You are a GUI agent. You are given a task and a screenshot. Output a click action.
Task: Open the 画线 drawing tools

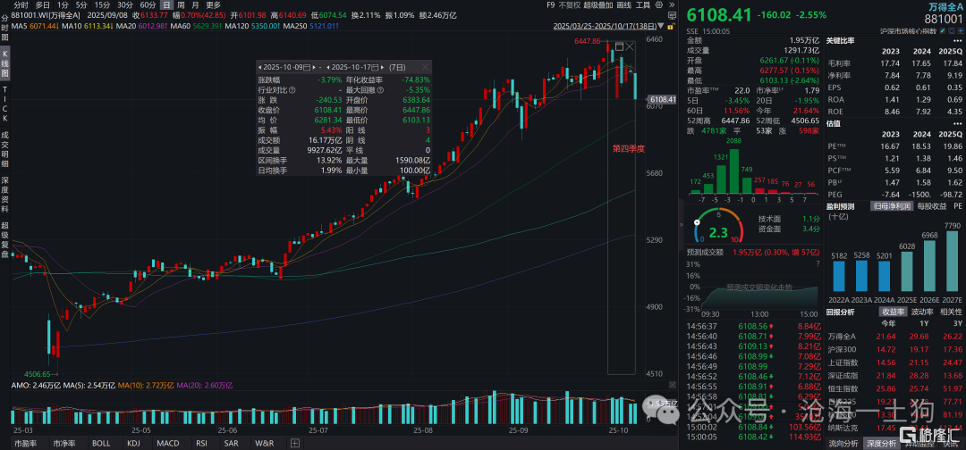click(x=626, y=4)
